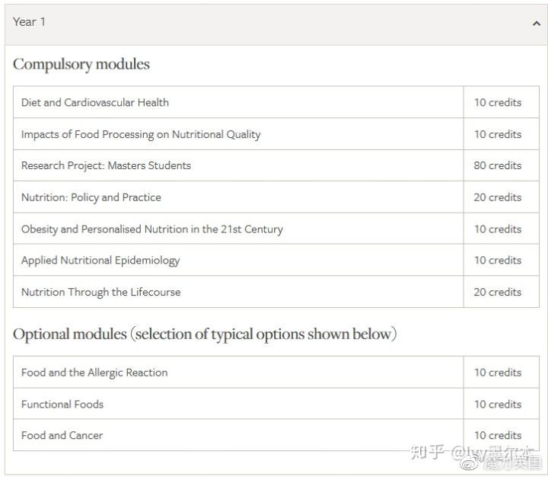The image size is (548, 477).
Task: Open Nutrition Through the Lifecourse module
Action: 101,292
